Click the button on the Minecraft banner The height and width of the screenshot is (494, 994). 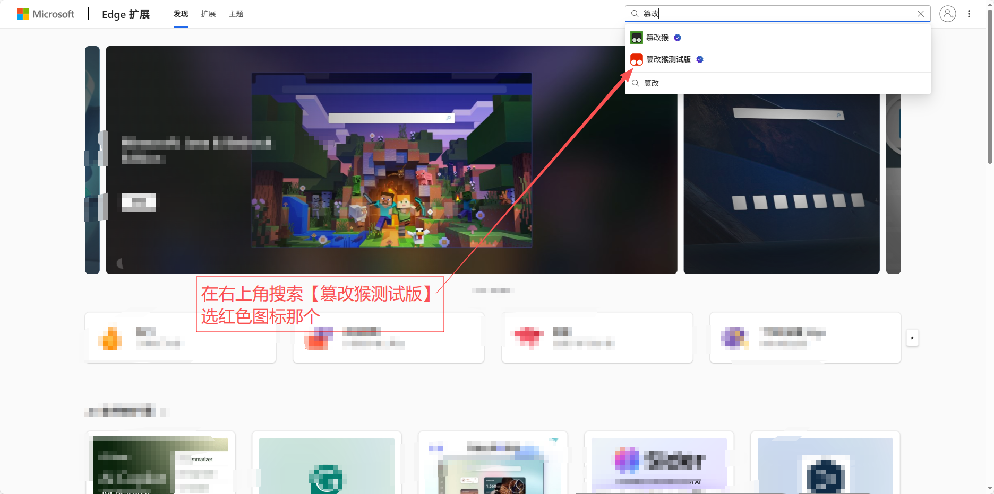click(x=138, y=201)
